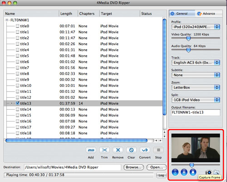The image size is (227, 182).
Task: Sort by Length column header
Action: tap(68, 14)
